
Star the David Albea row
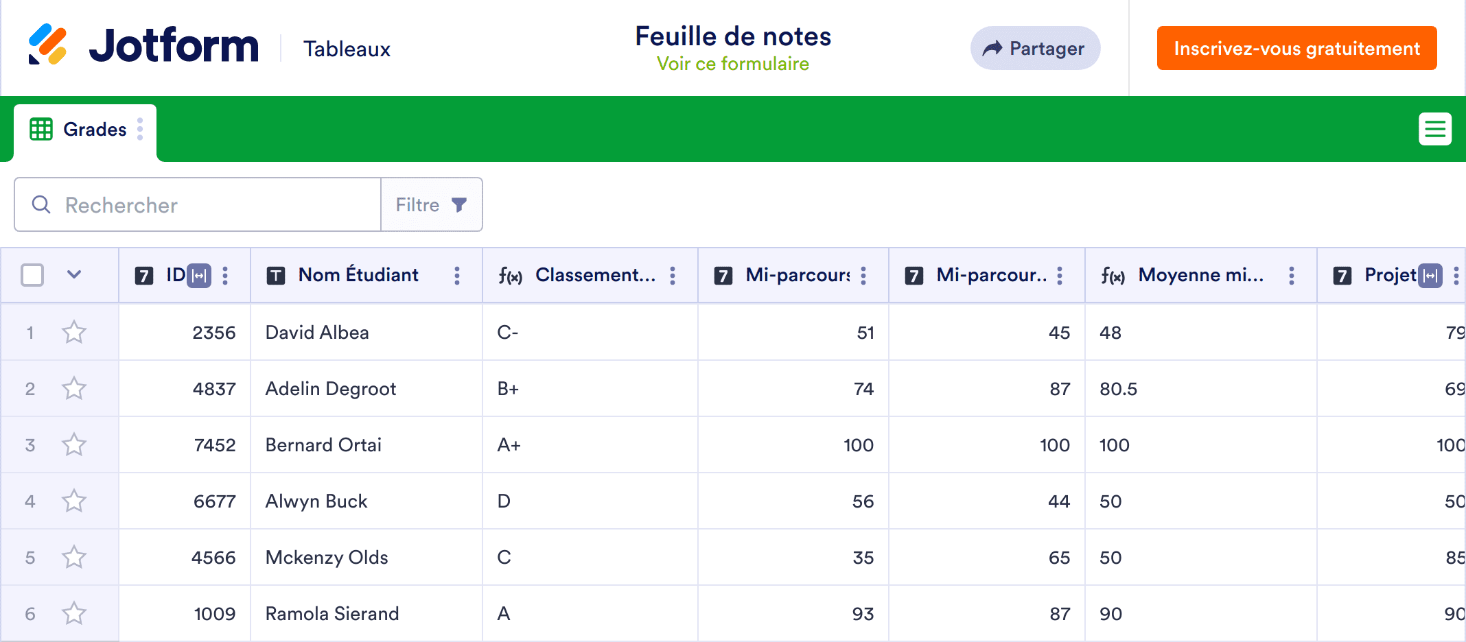74,333
